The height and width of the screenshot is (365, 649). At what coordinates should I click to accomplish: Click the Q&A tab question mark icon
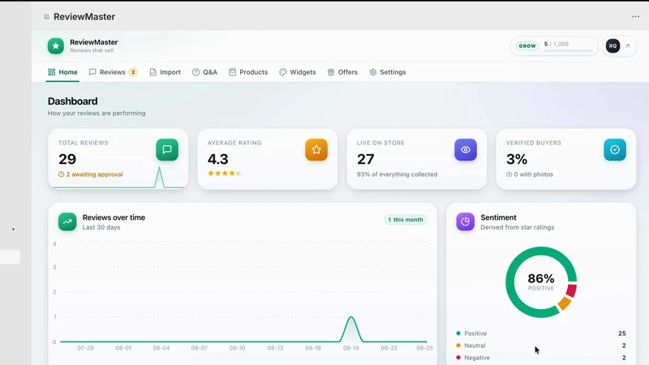point(196,72)
